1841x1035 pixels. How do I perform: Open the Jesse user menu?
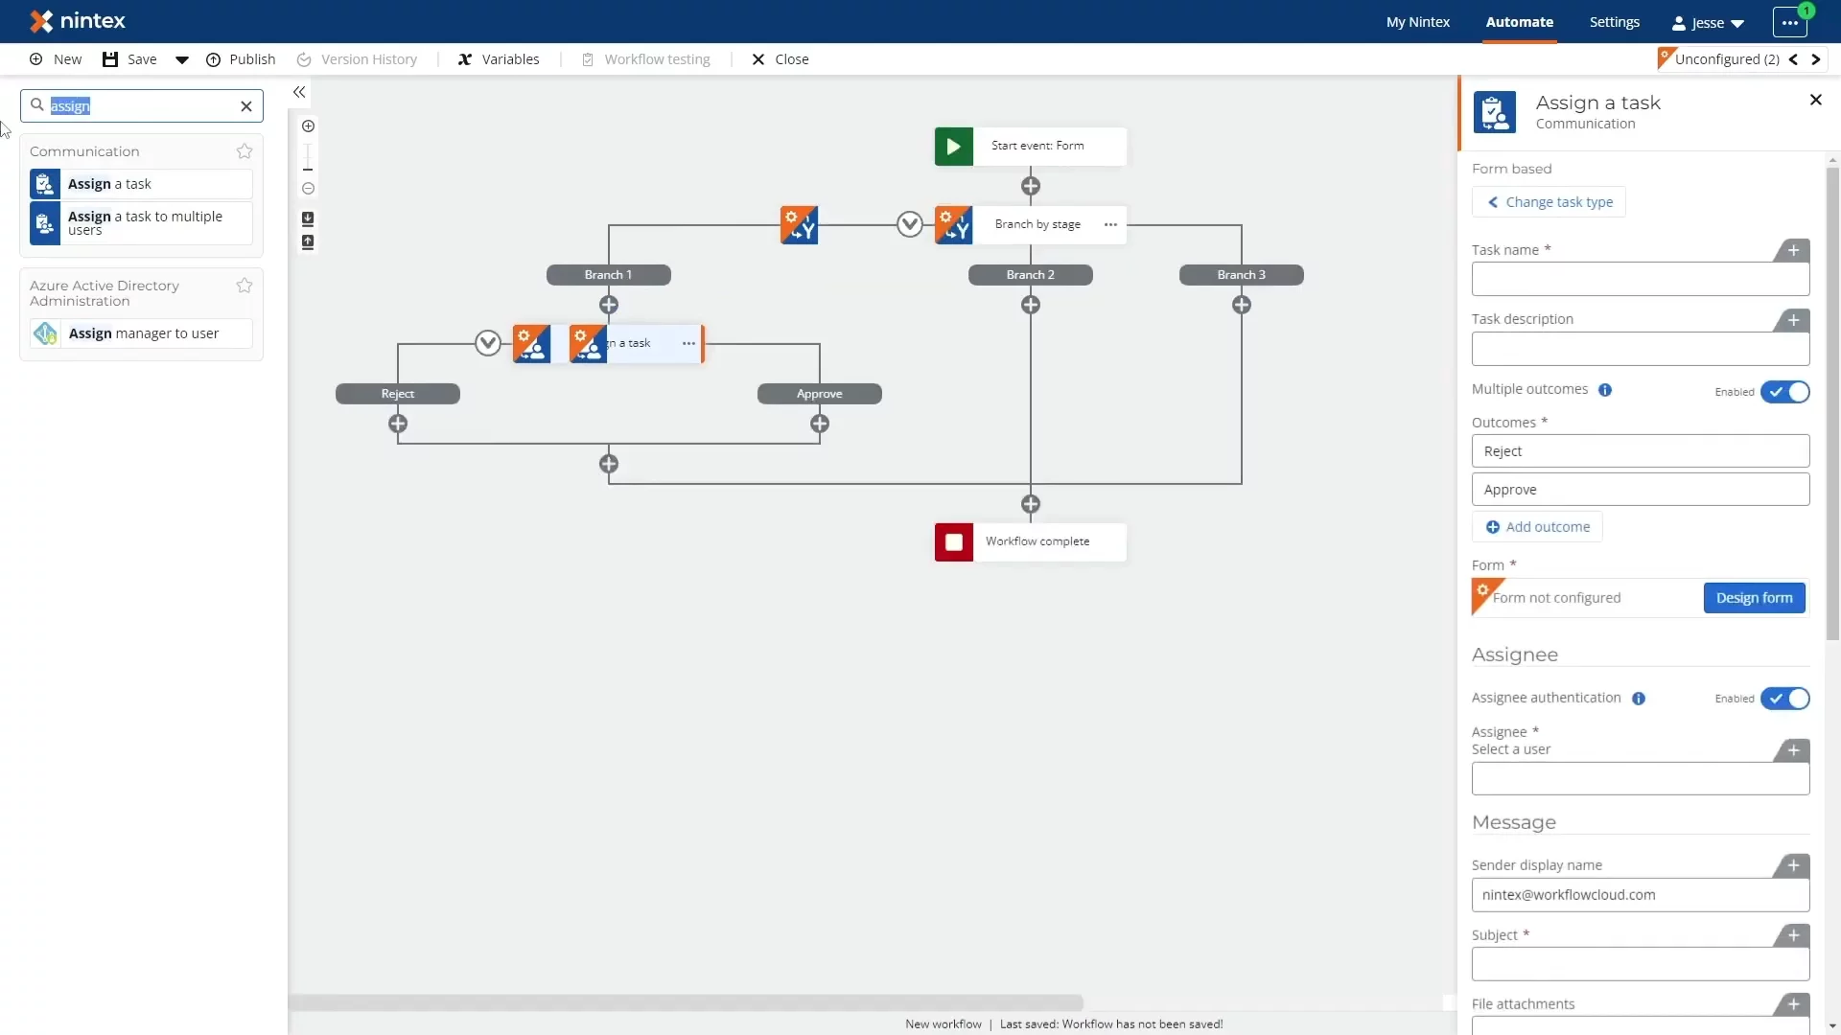point(1708,23)
